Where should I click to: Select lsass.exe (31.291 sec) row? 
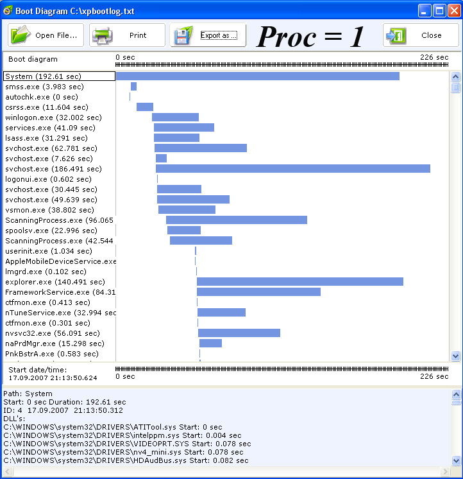click(x=59, y=138)
